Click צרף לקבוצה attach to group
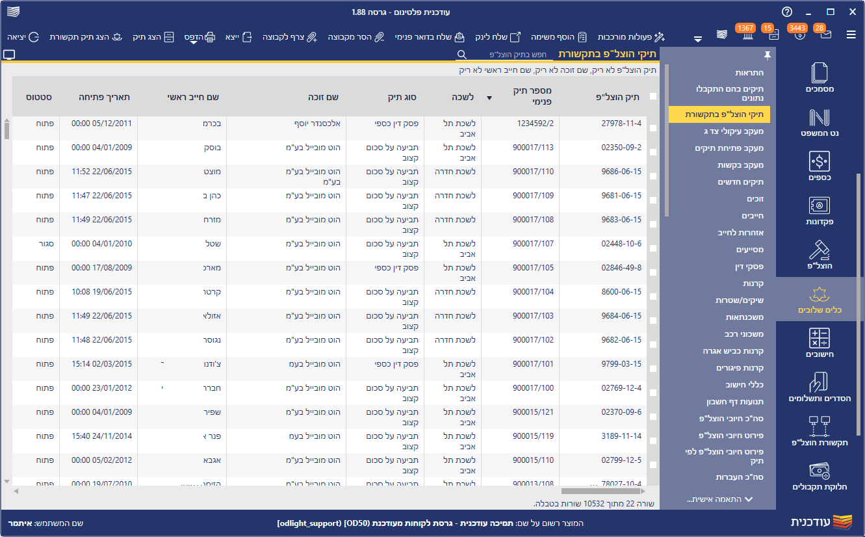 (x=289, y=37)
